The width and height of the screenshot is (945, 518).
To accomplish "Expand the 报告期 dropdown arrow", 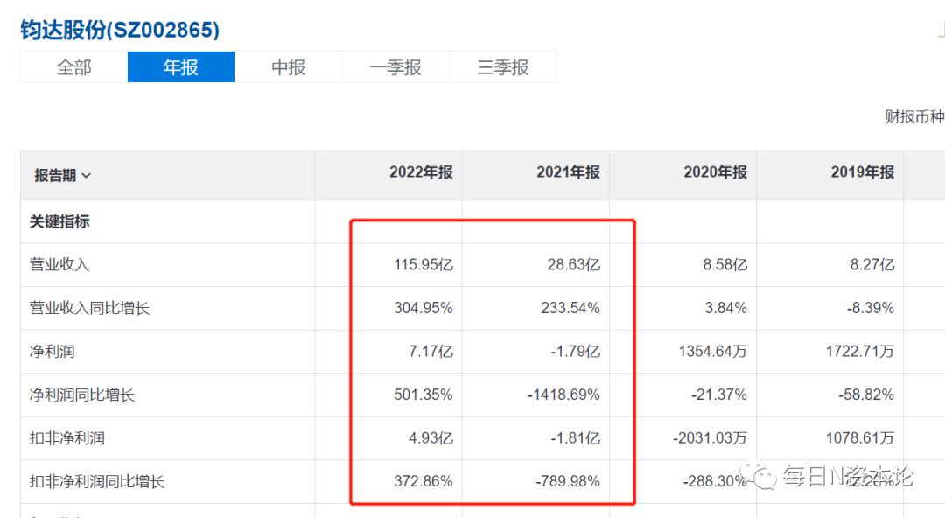I will [x=86, y=176].
